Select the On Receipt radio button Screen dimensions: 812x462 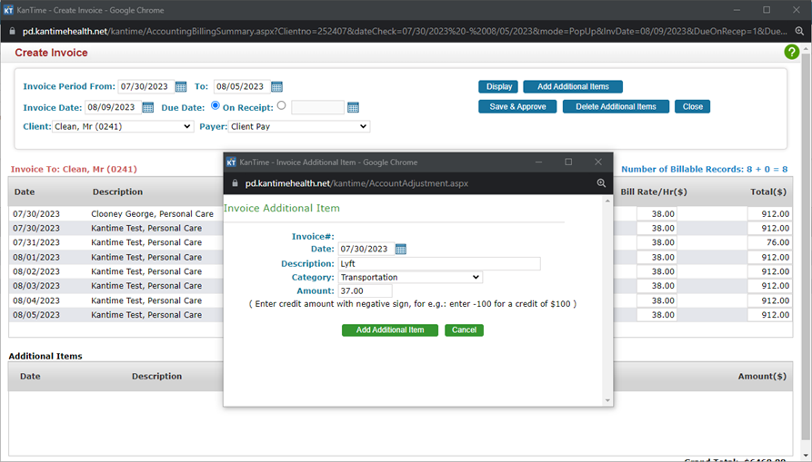tap(216, 106)
